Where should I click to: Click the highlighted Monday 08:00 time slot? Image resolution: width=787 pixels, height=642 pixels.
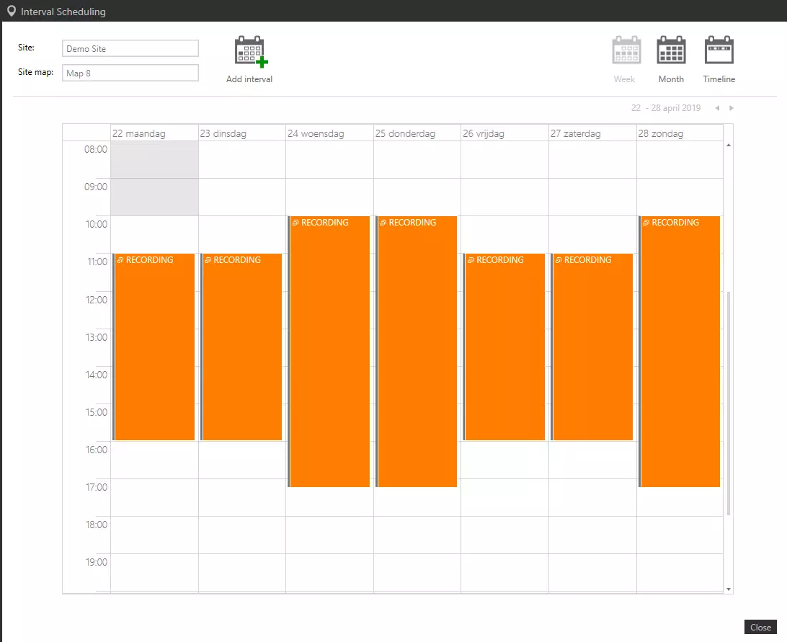point(154,160)
